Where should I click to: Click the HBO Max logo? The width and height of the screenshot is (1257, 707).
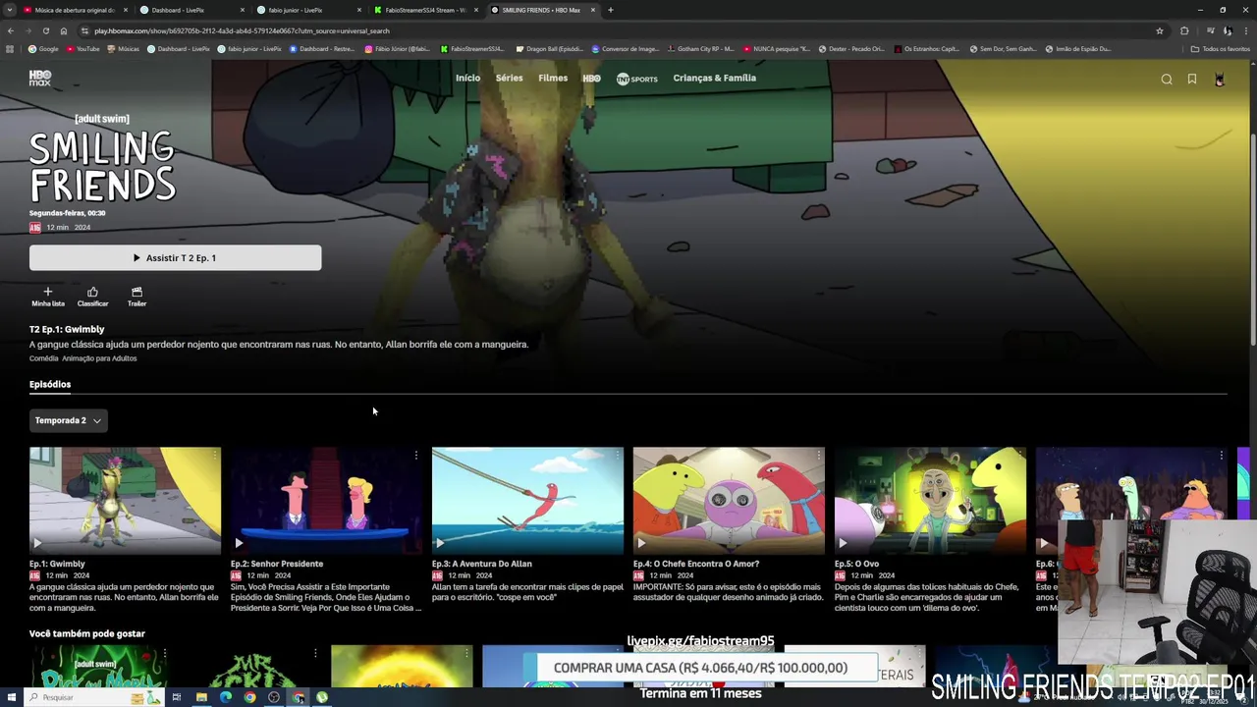click(x=40, y=78)
